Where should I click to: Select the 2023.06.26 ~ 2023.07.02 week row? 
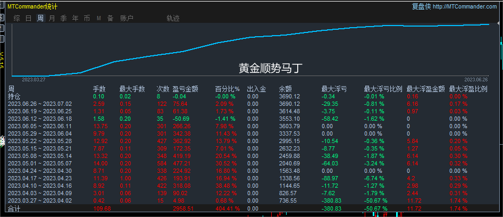pos(40,104)
